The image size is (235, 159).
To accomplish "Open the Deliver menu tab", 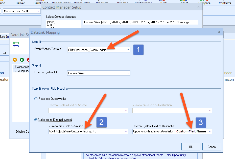I will point(20,3).
